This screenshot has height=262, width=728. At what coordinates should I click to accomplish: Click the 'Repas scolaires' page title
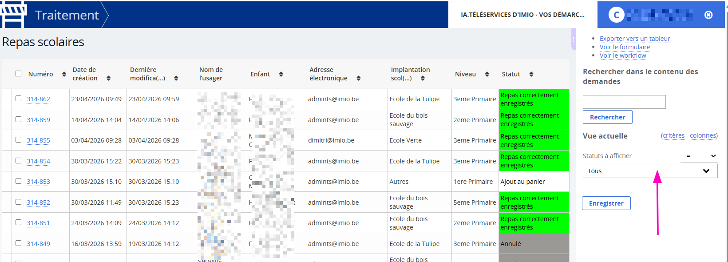(43, 42)
